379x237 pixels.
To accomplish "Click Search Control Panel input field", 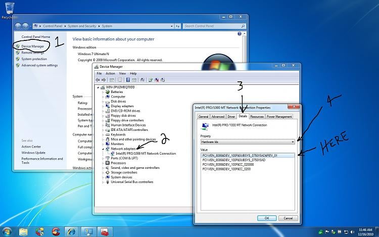I will (214, 26).
